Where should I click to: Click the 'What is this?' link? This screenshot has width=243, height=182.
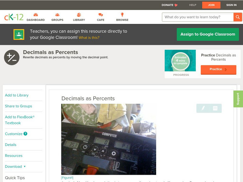click(89, 38)
